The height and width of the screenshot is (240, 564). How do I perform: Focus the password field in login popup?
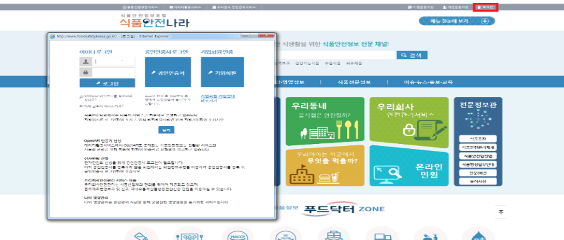(114, 72)
